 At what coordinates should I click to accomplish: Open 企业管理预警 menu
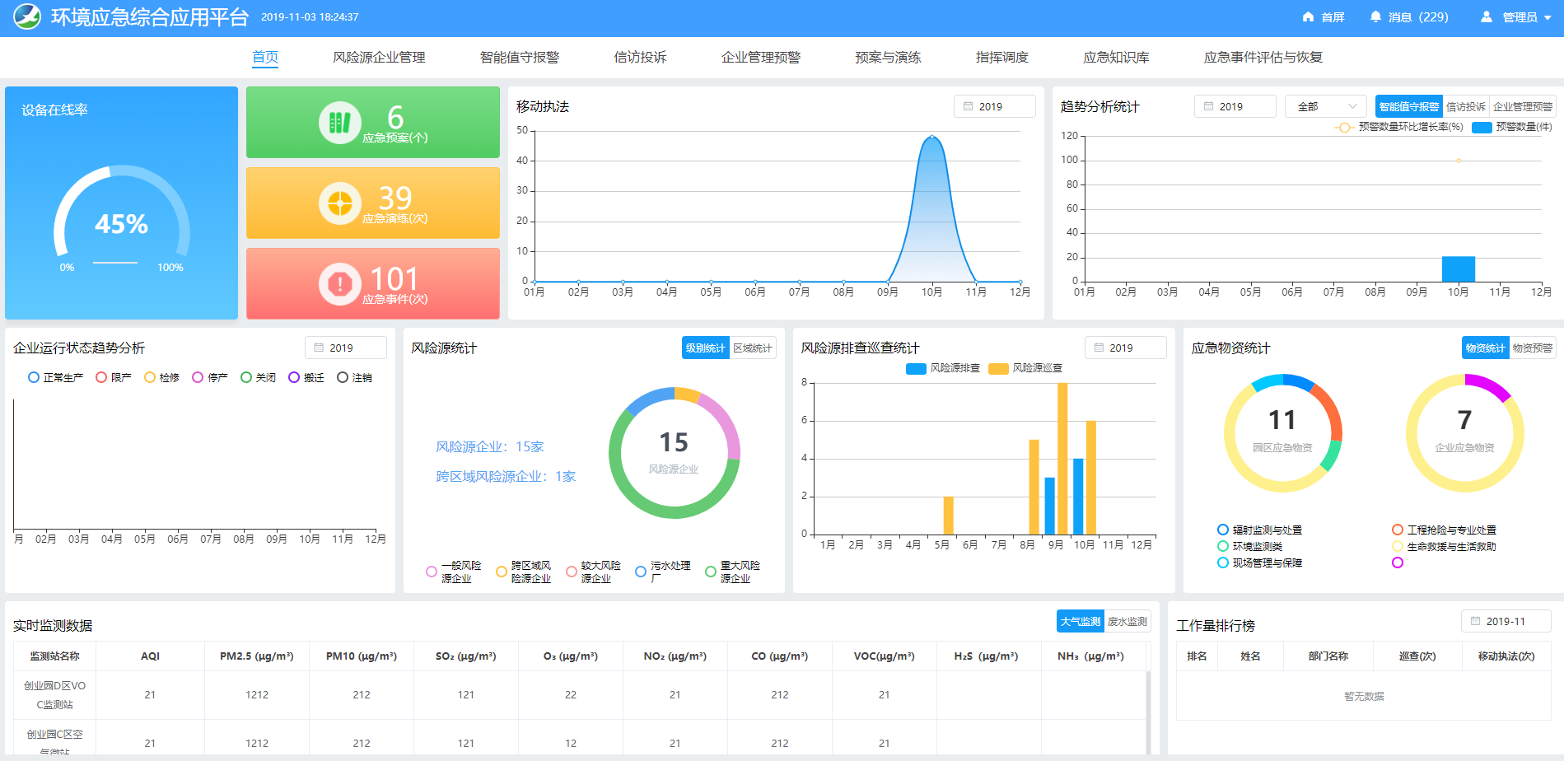click(x=761, y=57)
